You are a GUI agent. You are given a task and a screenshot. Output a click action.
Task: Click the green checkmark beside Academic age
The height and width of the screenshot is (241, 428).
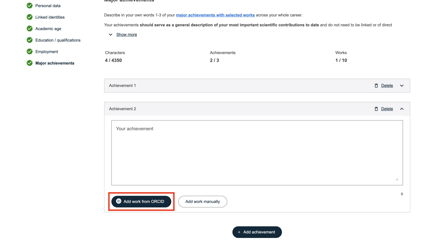click(30, 28)
